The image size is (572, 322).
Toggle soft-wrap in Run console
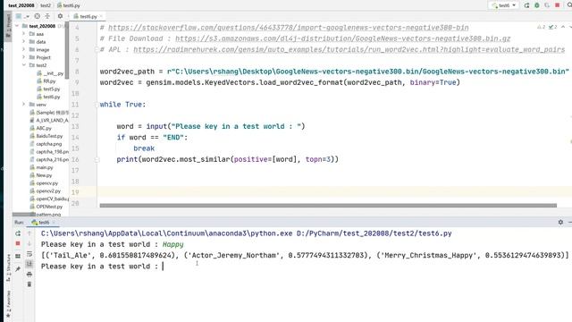[x=29, y=254]
